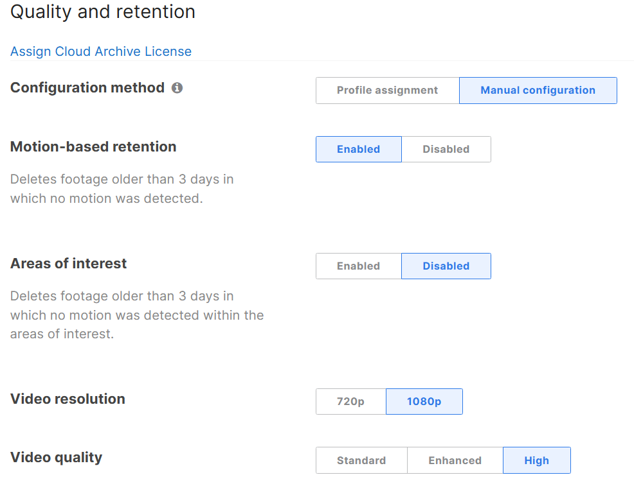
Task: Click the Motion-based retention label
Action: [x=93, y=146]
